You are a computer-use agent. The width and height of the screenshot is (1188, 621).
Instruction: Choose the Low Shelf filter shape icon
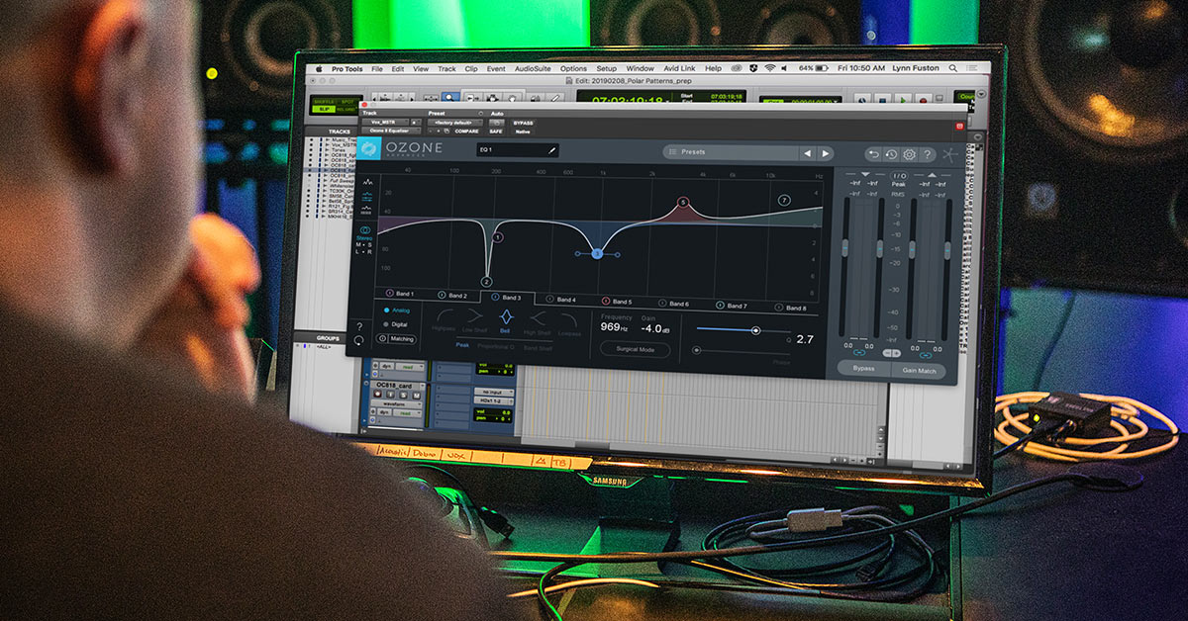pyautogui.click(x=475, y=317)
